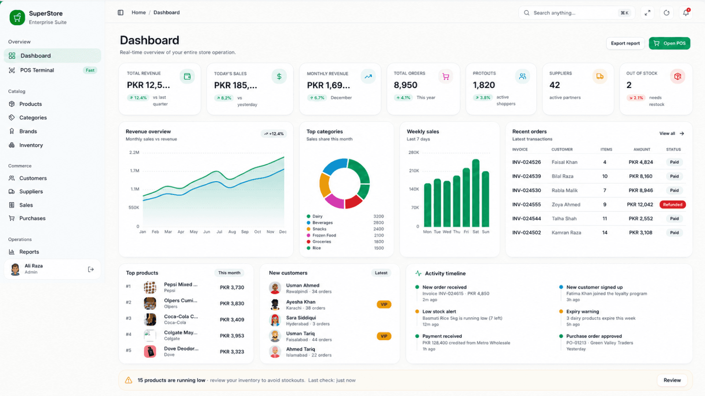Click the +12.4% revenue overview badge

pos(274,134)
